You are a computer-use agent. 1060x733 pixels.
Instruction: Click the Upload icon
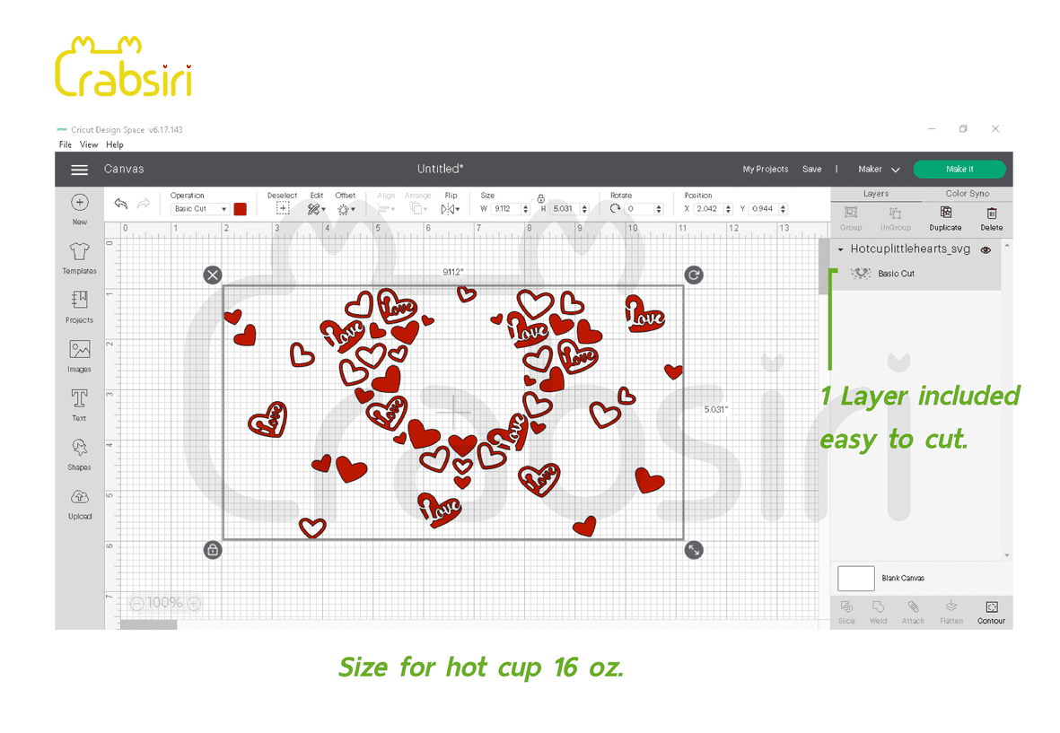pos(79,502)
